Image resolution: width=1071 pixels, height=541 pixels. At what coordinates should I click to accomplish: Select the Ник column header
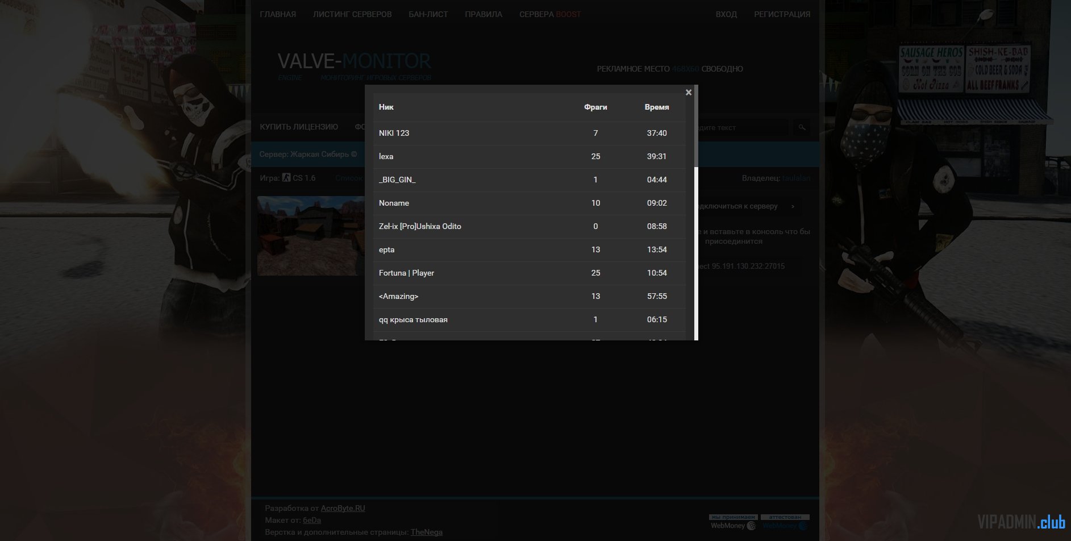click(386, 107)
